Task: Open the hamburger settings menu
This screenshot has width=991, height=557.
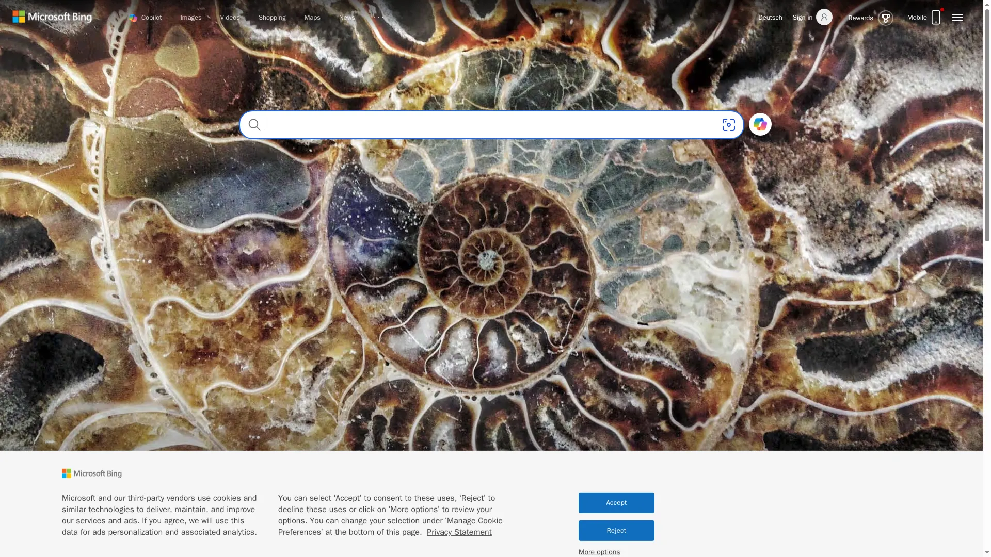Action: [958, 17]
